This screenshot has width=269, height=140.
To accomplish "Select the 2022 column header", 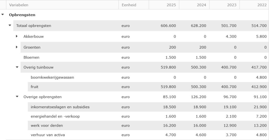I will click(x=262, y=5).
